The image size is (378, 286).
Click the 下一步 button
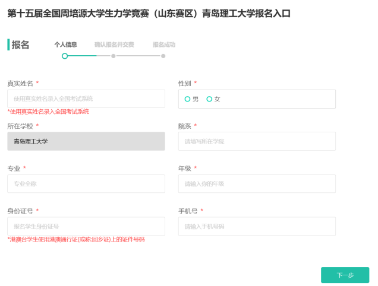345,275
